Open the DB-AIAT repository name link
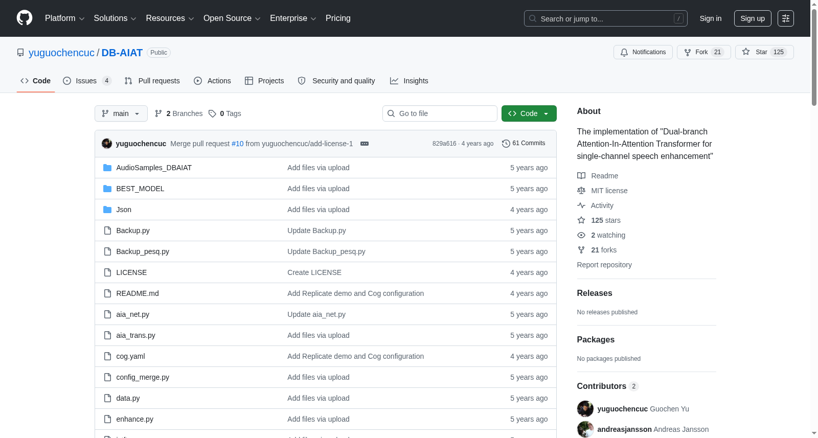 point(122,53)
